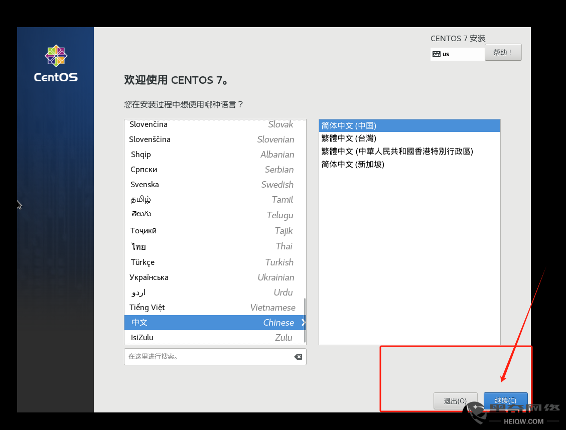Screen dimensions: 566x430
Task: Click the 继续(C) continue button
Action: (505, 400)
